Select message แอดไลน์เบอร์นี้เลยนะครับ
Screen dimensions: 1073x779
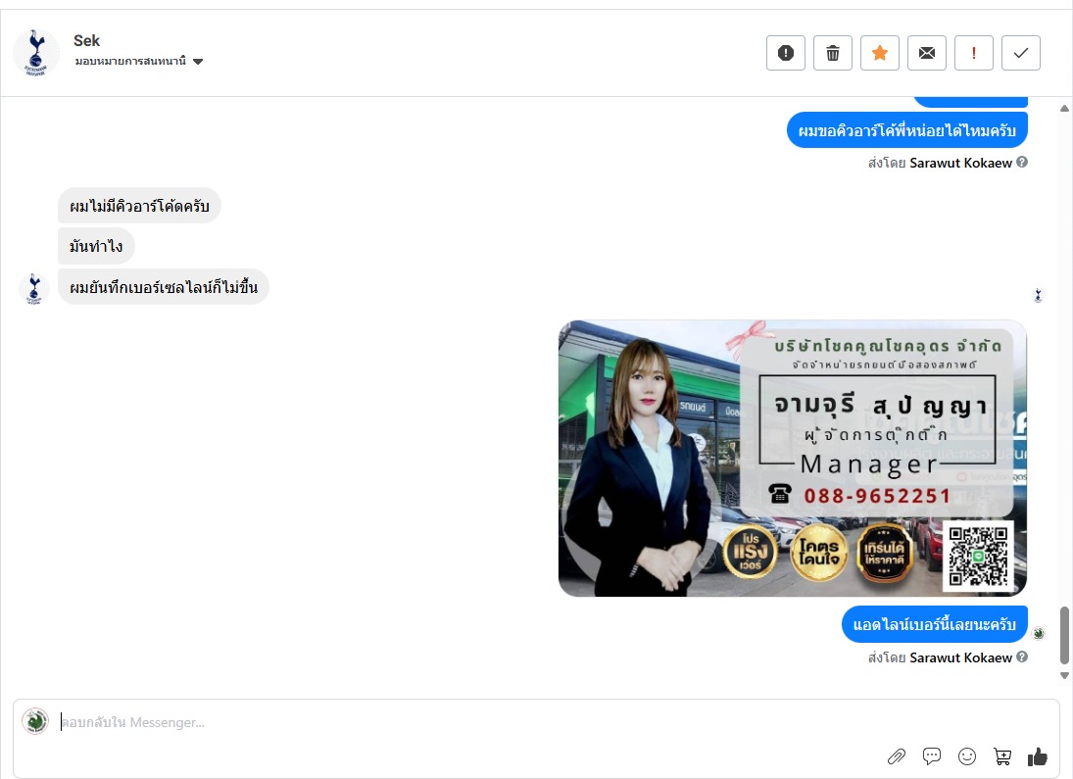point(934,623)
